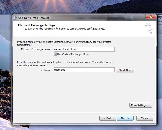This screenshot has width=162, height=130.
Task: Toggle Use Cached Exchange Mode checkbox
Action: 55,54
